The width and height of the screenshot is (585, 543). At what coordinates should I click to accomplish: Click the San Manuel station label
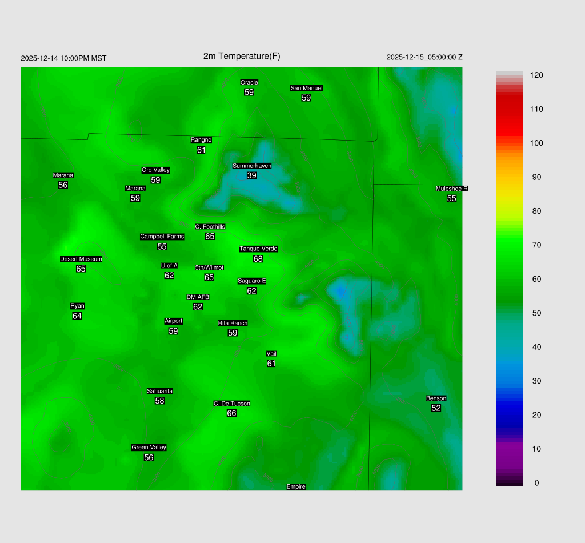coord(306,88)
